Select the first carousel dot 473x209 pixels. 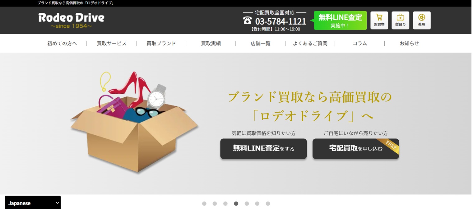pos(204,204)
